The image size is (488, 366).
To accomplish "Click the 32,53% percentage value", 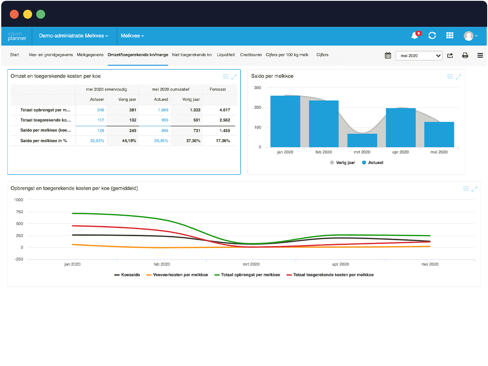I will [97, 141].
